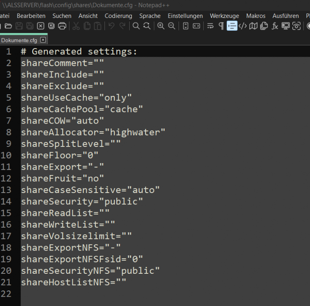Open the Replace dialog icon
Image resolution: width=310 pixels, height=306 pixels.
coord(147,26)
